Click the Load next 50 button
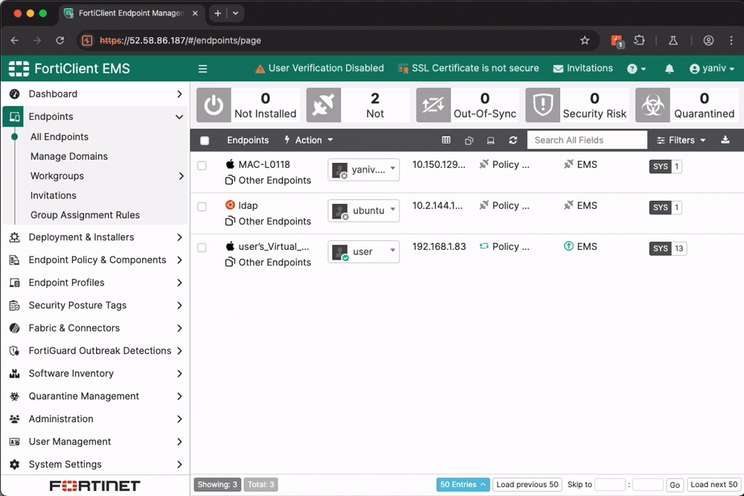This screenshot has width=744, height=496. click(x=713, y=485)
